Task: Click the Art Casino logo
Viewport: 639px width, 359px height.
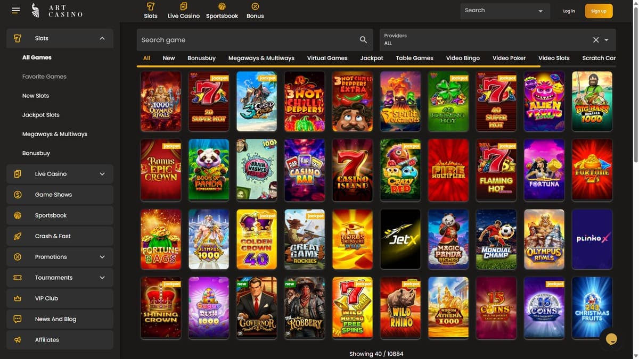Action: pos(57,11)
